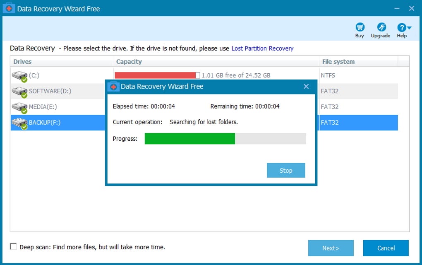
Task: Click the Upgrade key icon
Action: (x=381, y=27)
